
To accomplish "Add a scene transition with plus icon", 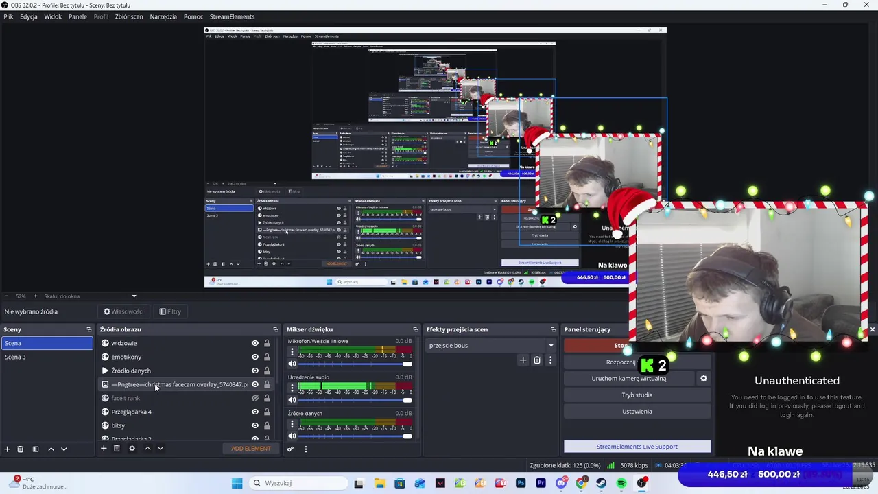I will (x=523, y=360).
